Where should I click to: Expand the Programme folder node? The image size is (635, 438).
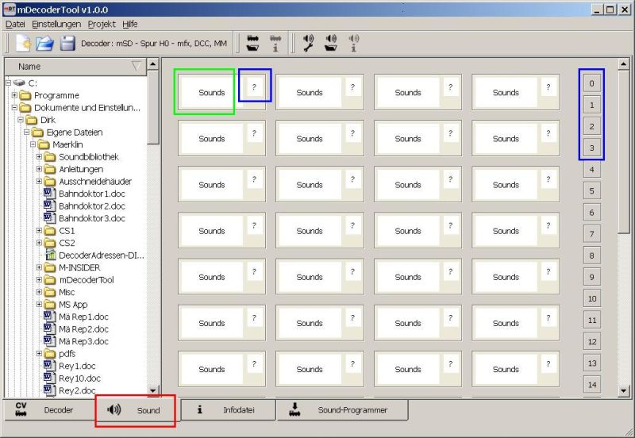(14, 95)
